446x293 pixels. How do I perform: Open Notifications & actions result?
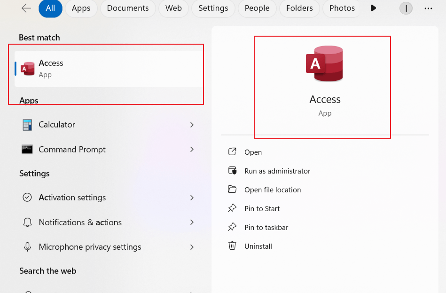109,222
